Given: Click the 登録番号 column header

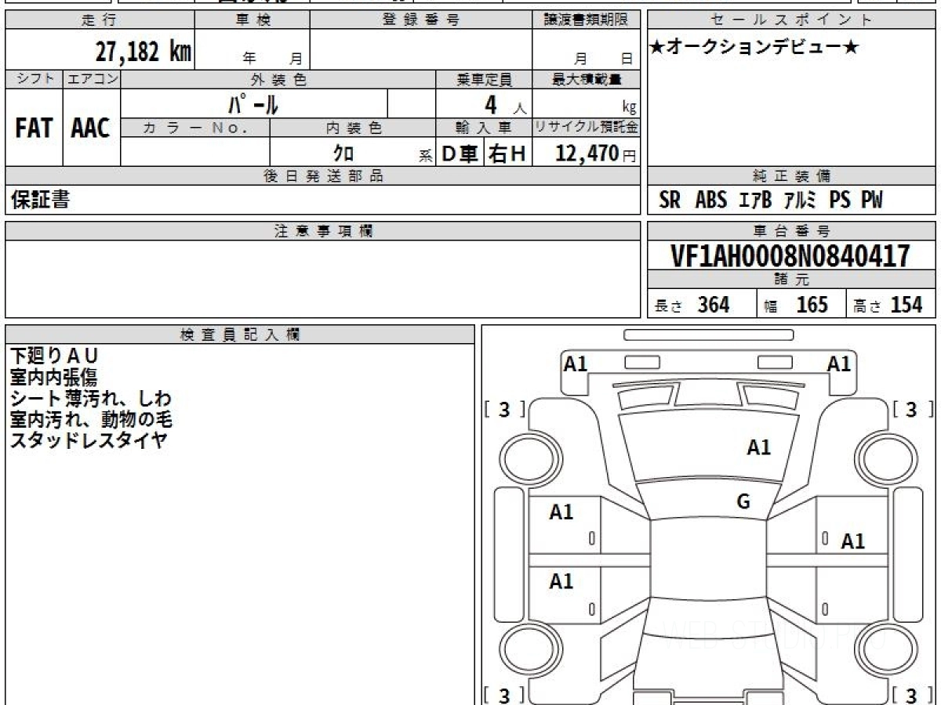Looking at the screenshot, I should coord(420,20).
